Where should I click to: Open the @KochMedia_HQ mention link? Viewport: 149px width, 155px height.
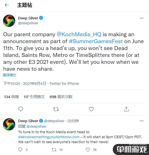(x=79, y=34)
